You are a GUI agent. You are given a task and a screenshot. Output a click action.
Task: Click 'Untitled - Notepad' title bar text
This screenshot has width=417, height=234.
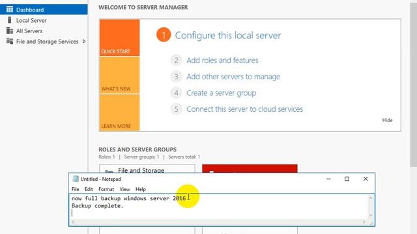pyautogui.click(x=101, y=179)
